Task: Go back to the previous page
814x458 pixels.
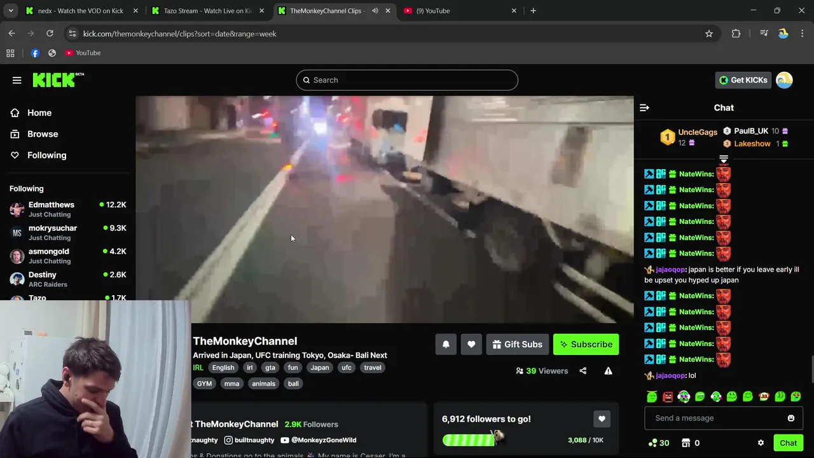Action: pyautogui.click(x=11, y=34)
